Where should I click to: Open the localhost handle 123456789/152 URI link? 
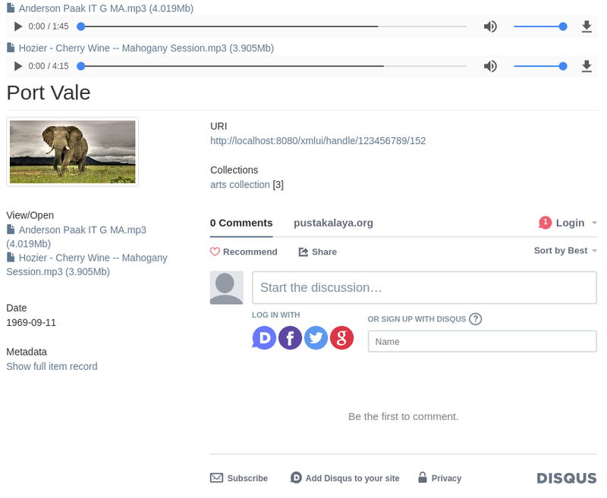(x=318, y=141)
